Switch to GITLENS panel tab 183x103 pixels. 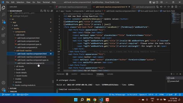[110, 74]
